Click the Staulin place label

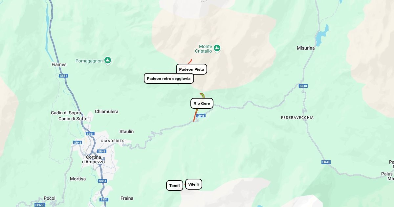[126, 131]
